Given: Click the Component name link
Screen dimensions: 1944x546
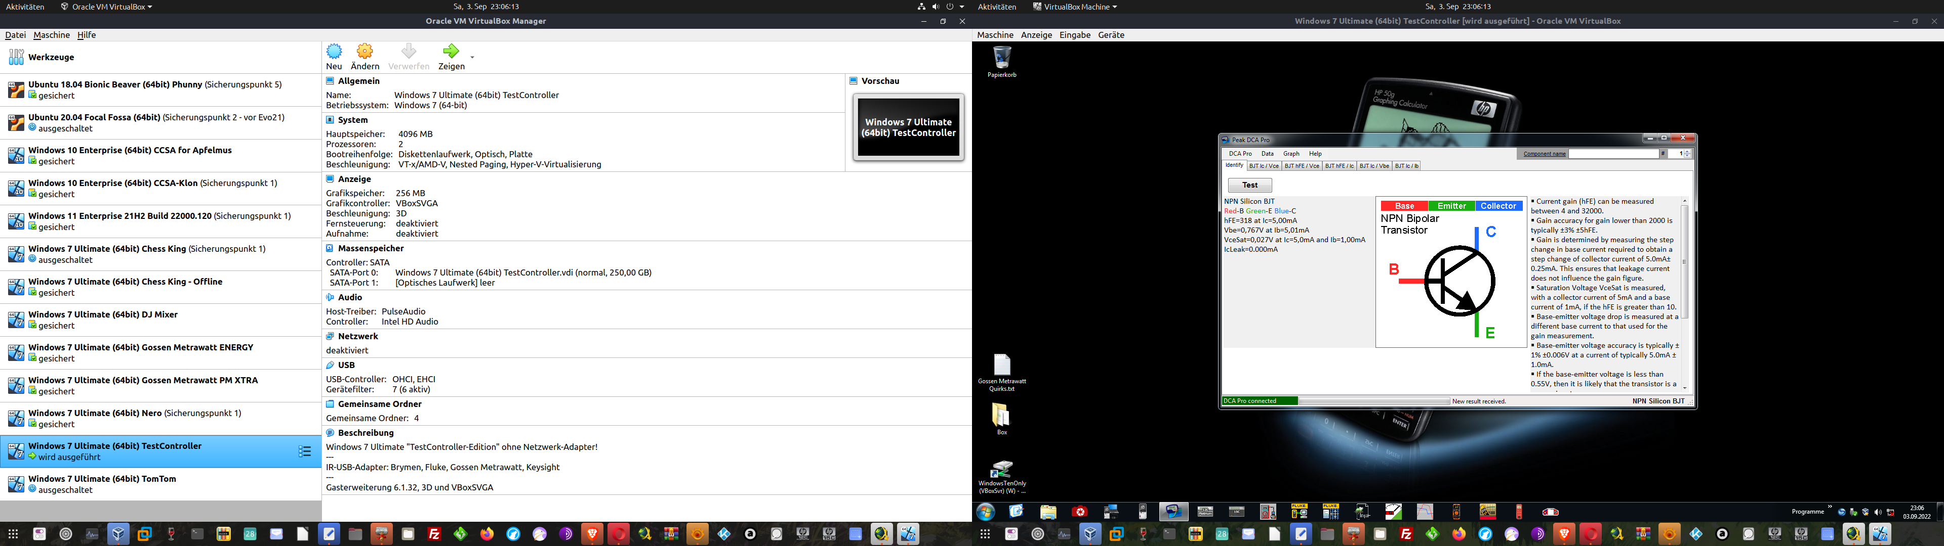Looking at the screenshot, I should click(1544, 154).
